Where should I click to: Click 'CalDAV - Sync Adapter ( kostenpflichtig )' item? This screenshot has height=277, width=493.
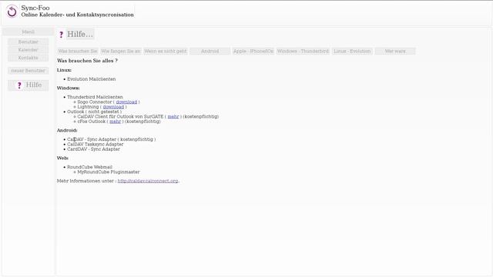[x=111, y=139]
